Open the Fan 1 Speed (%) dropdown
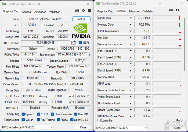 point(131,51)
